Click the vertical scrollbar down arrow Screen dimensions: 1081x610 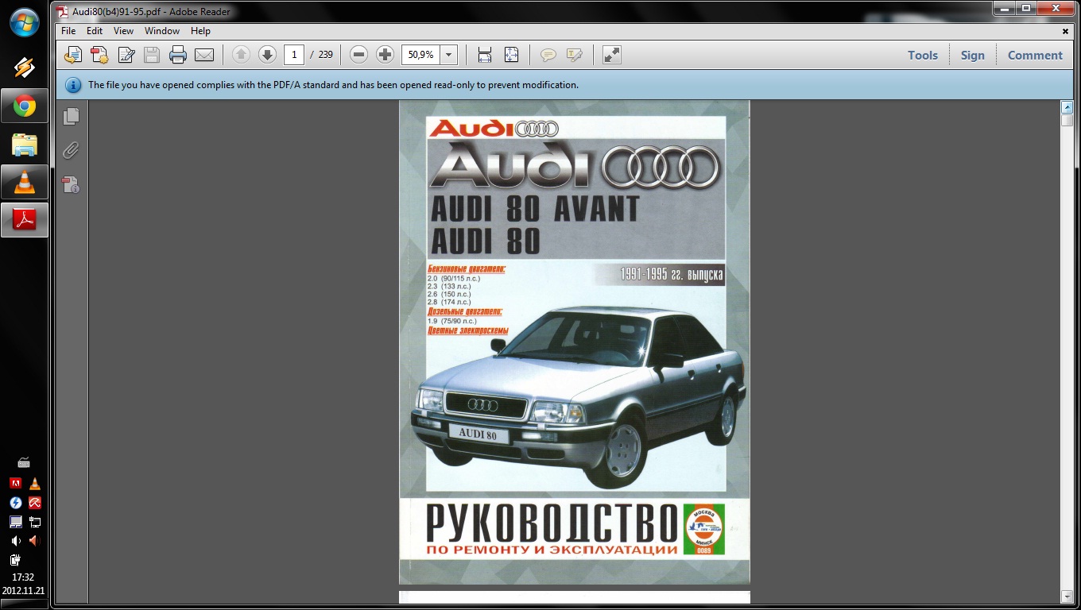[1067, 596]
